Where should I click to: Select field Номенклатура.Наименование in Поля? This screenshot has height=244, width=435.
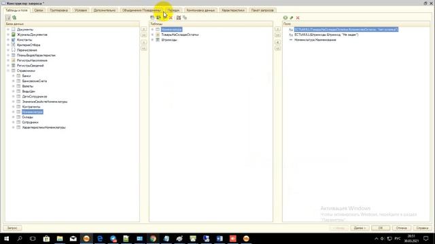point(315,40)
